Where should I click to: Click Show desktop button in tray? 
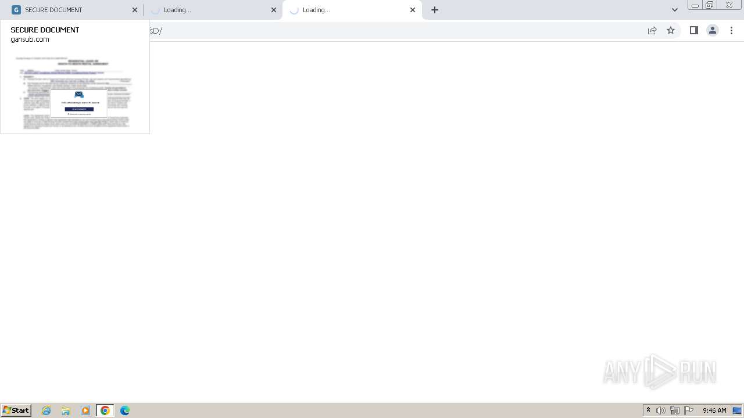point(737,410)
